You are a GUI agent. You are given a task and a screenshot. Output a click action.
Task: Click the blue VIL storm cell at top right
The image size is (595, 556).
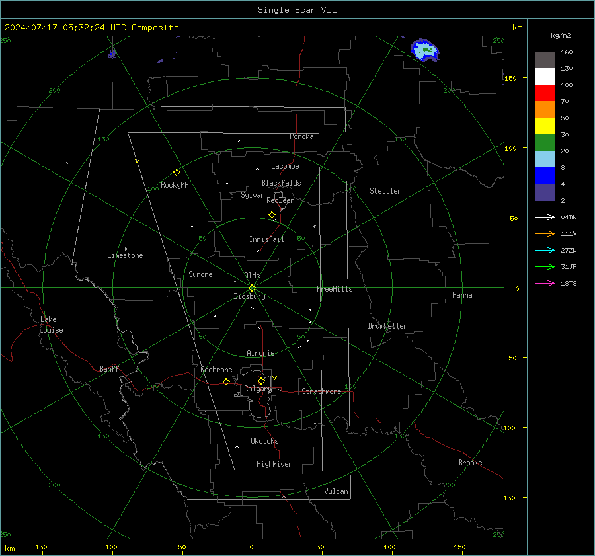click(425, 50)
